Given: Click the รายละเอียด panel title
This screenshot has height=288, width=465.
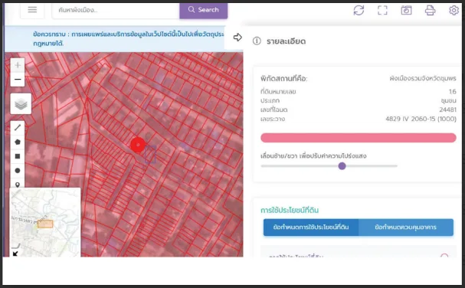Looking at the screenshot, I should click(x=287, y=41).
